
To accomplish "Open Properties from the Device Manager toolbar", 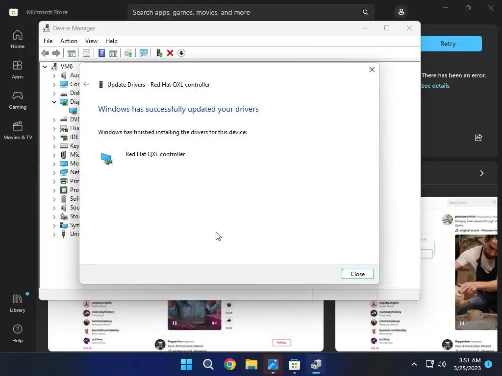I will (86, 53).
